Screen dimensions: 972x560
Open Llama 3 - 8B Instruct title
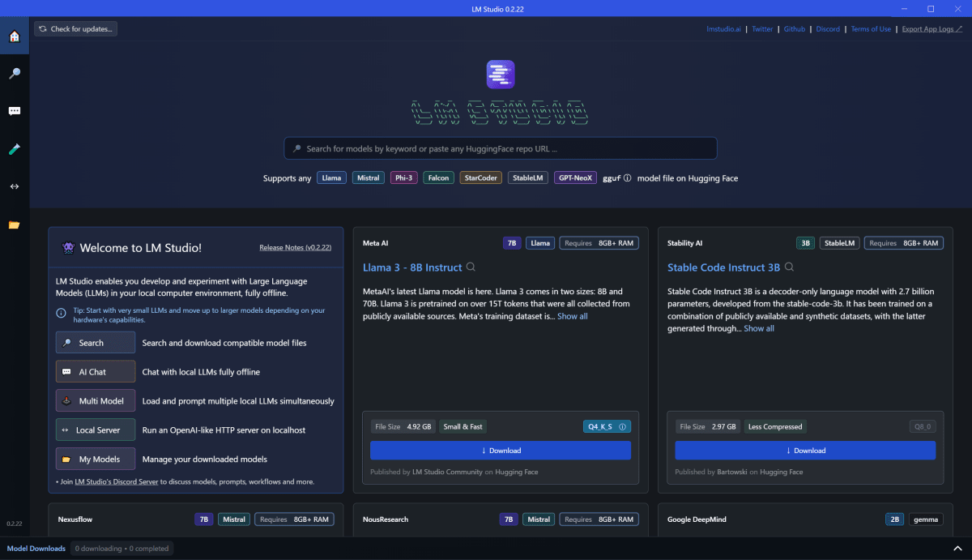412,267
